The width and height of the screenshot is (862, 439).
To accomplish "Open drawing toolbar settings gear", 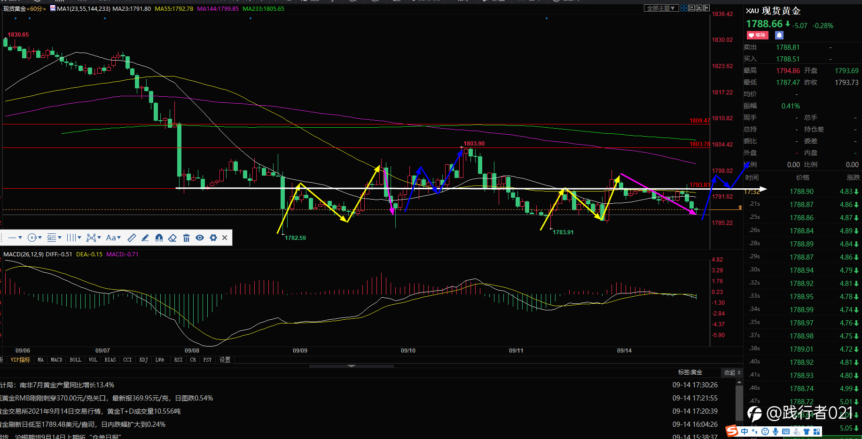I will (x=213, y=238).
